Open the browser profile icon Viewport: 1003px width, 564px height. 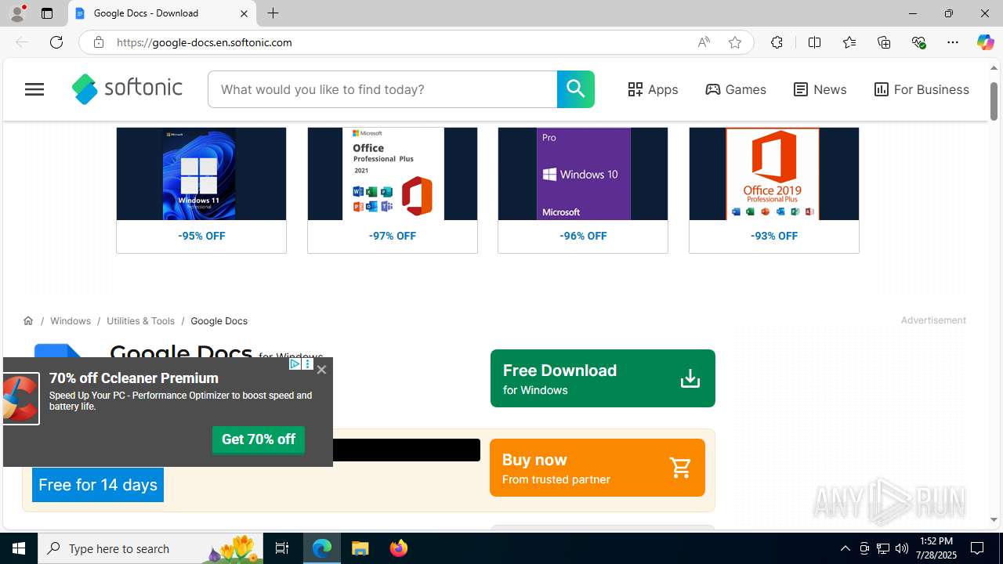click(x=16, y=13)
